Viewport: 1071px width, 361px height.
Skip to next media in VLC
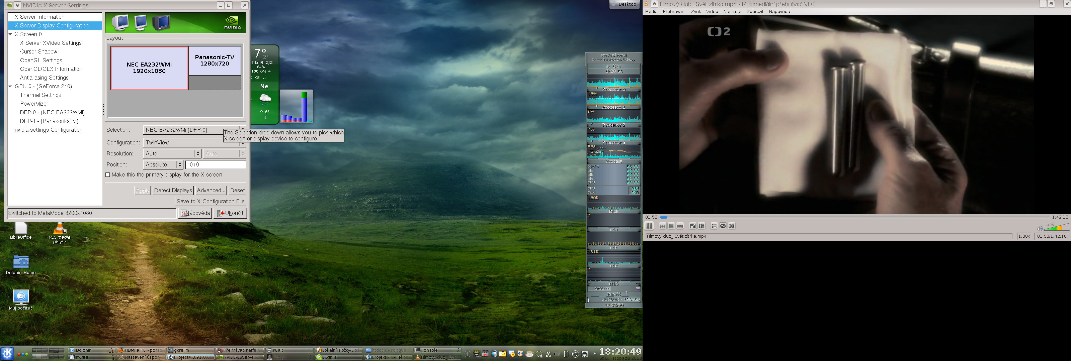[x=680, y=226]
